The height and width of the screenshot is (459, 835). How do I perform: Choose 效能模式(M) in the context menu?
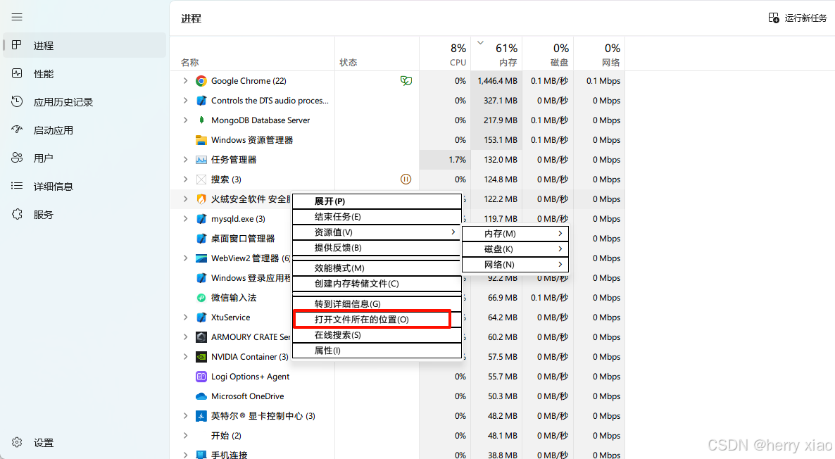(377, 268)
